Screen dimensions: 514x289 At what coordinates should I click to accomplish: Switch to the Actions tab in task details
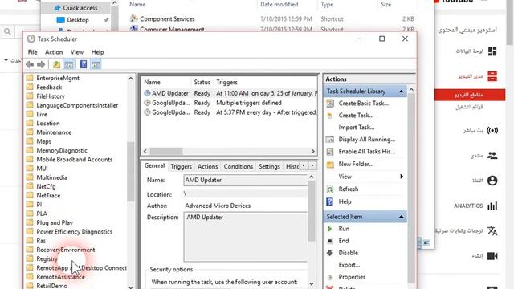(x=207, y=166)
